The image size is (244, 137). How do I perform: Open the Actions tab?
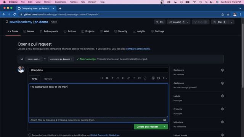[x=70, y=31]
